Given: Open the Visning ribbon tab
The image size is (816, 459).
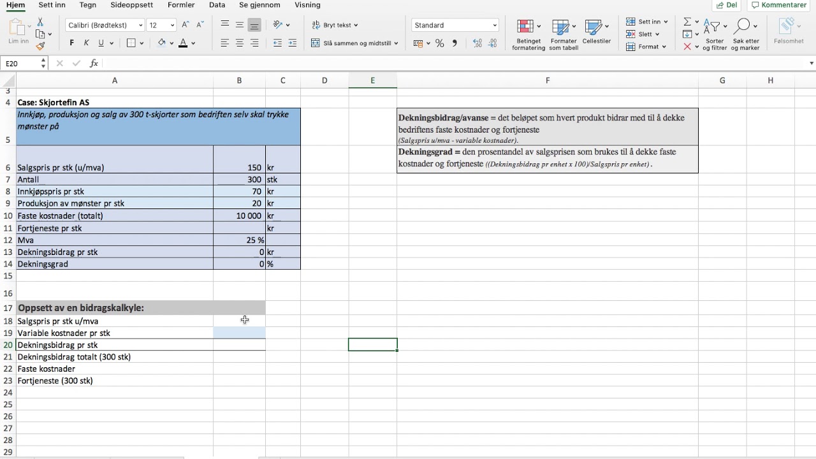Looking at the screenshot, I should 307,5.
